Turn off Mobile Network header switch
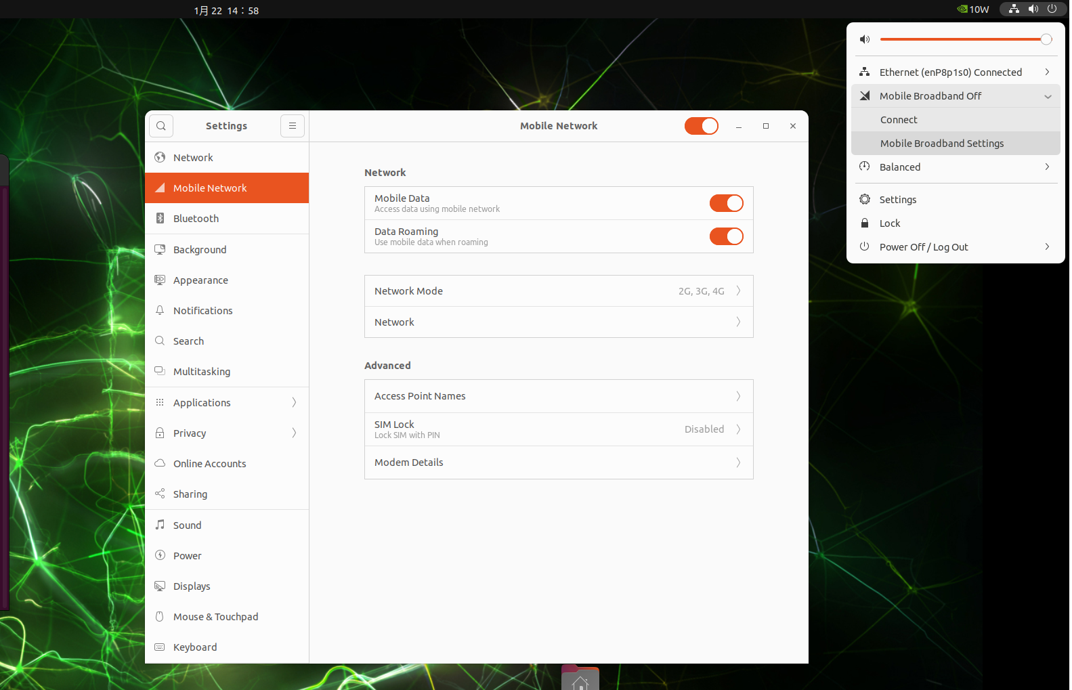The width and height of the screenshot is (1072, 690). (x=701, y=126)
